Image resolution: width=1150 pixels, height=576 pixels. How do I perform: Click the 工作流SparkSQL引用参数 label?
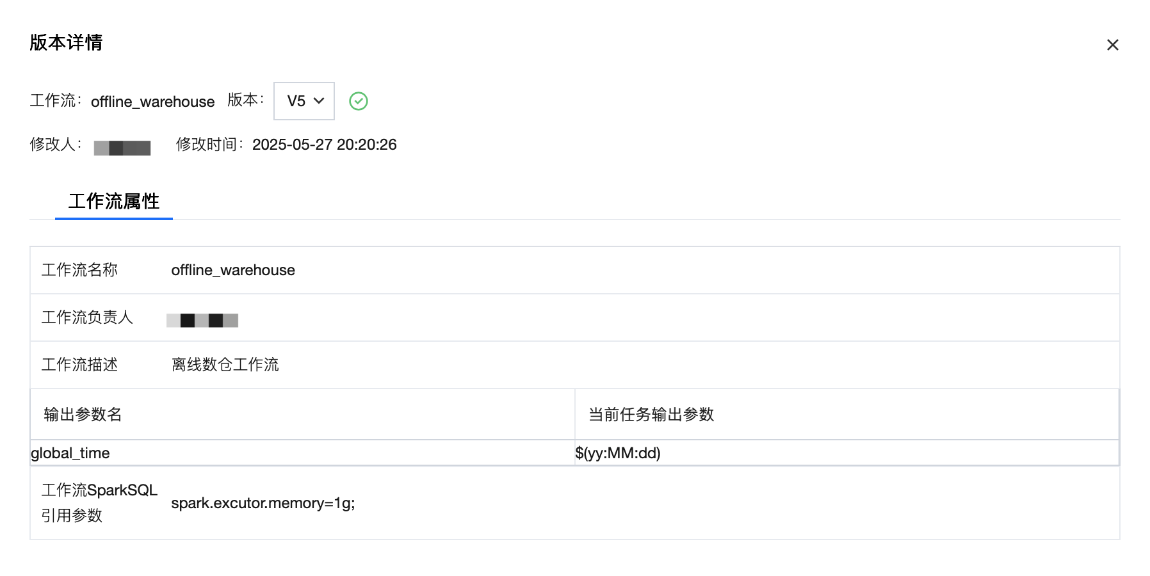coord(99,503)
